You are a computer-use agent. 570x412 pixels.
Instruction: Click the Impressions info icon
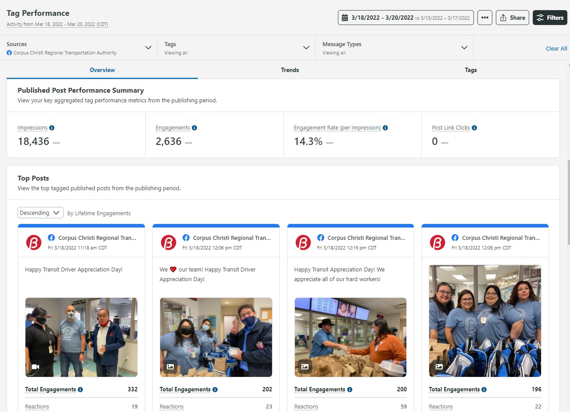[x=51, y=127]
